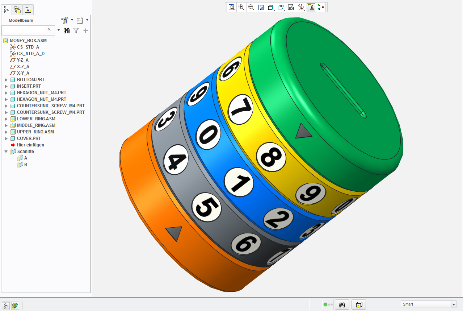Screen dimensions: 463x311
Task: Open the datum display filters icon
Action: pyautogui.click(x=300, y=7)
